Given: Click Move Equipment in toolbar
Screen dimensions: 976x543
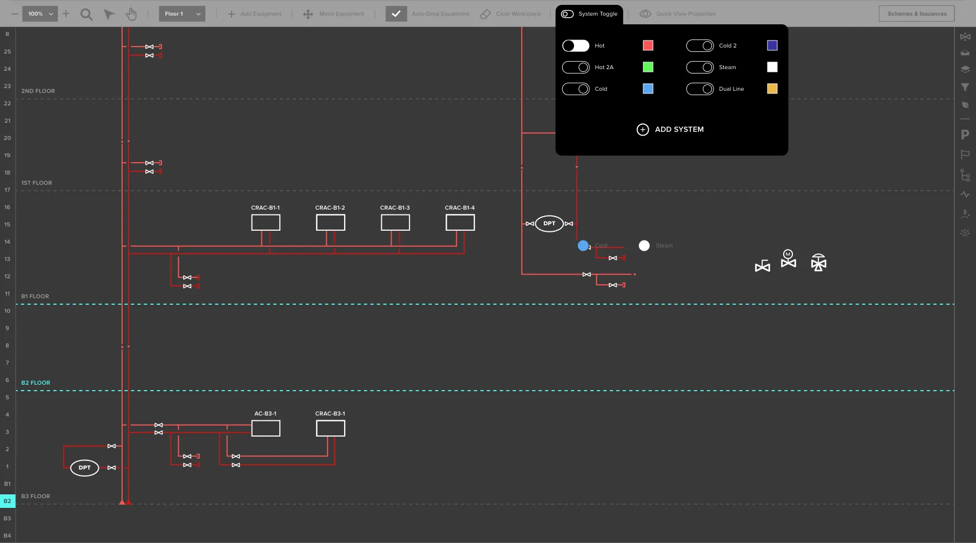Looking at the screenshot, I should (x=334, y=14).
